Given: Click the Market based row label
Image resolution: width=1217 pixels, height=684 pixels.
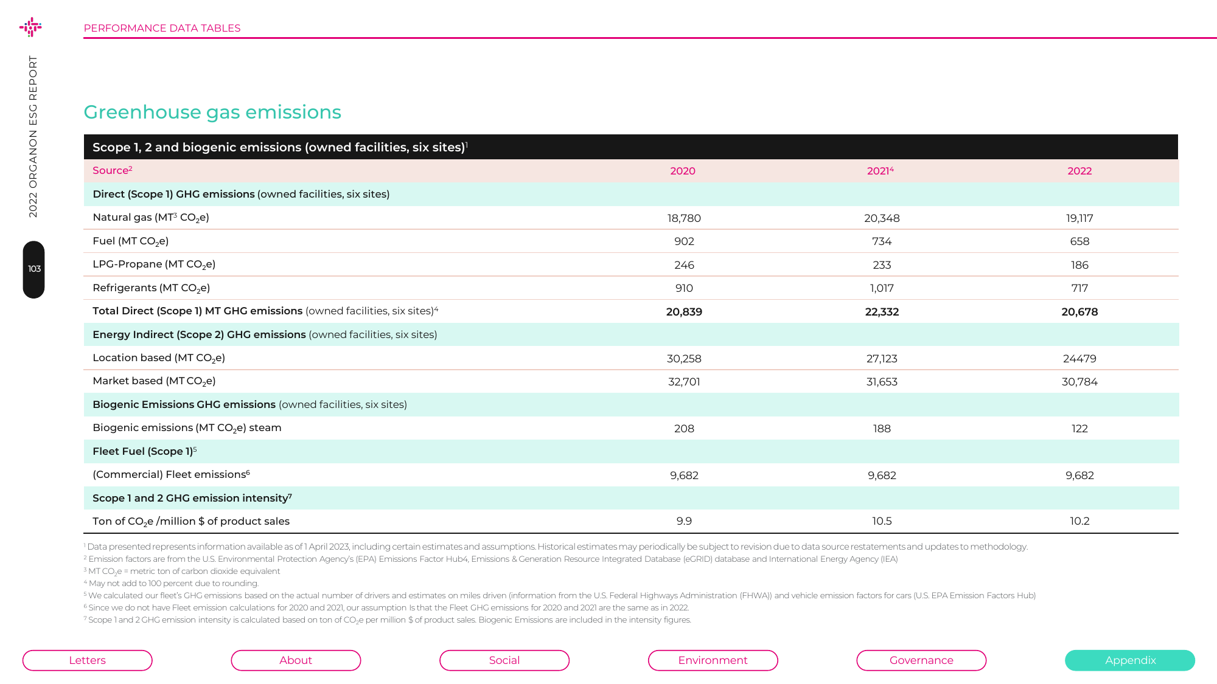Looking at the screenshot, I should pyautogui.click(x=154, y=381).
